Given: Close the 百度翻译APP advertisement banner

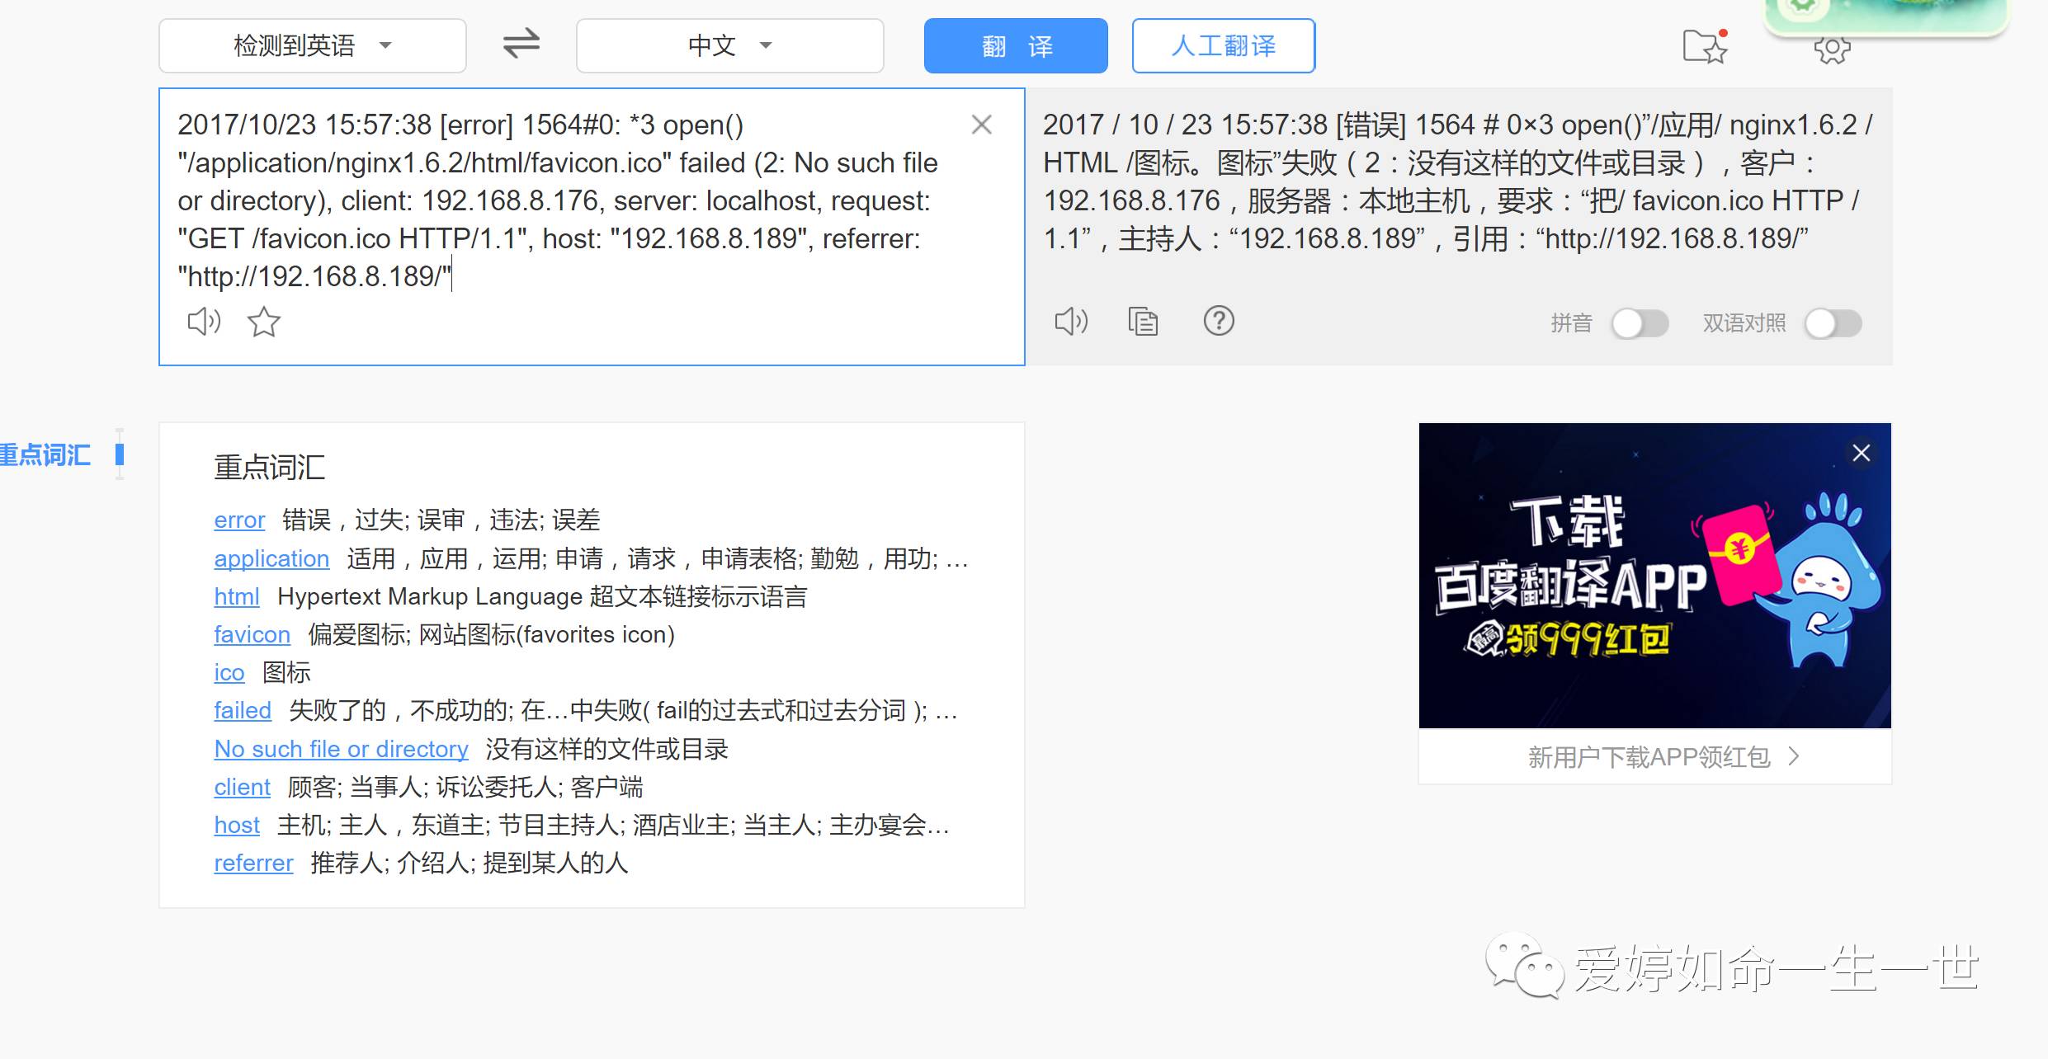Looking at the screenshot, I should point(1861,453).
